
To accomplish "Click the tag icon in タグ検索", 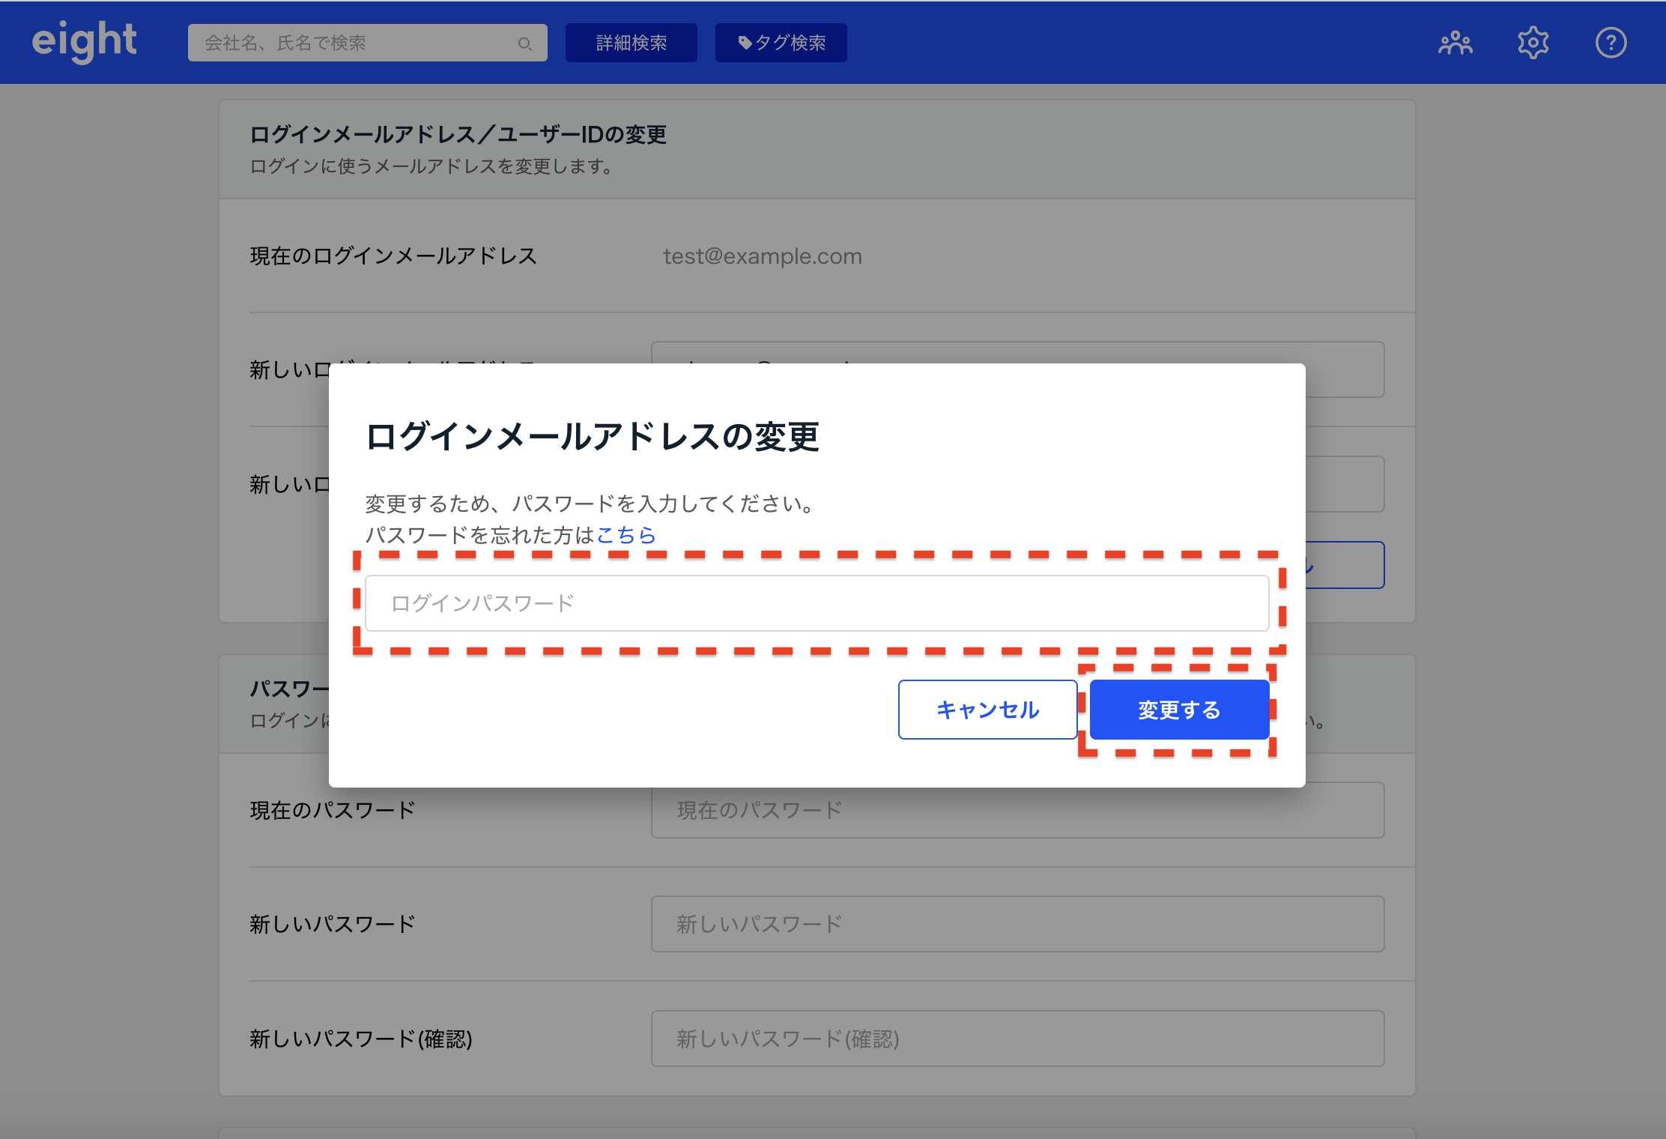I will pyautogui.click(x=745, y=43).
